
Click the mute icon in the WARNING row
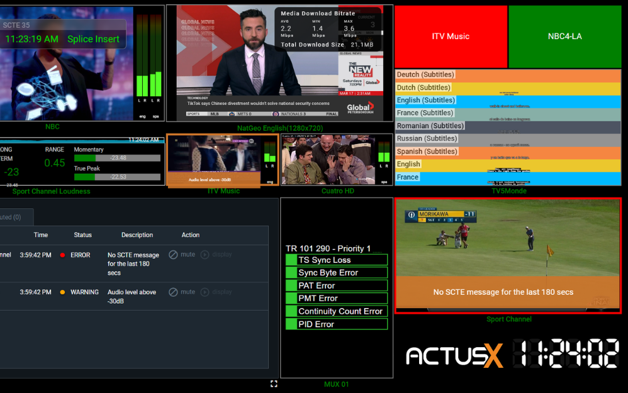point(173,292)
